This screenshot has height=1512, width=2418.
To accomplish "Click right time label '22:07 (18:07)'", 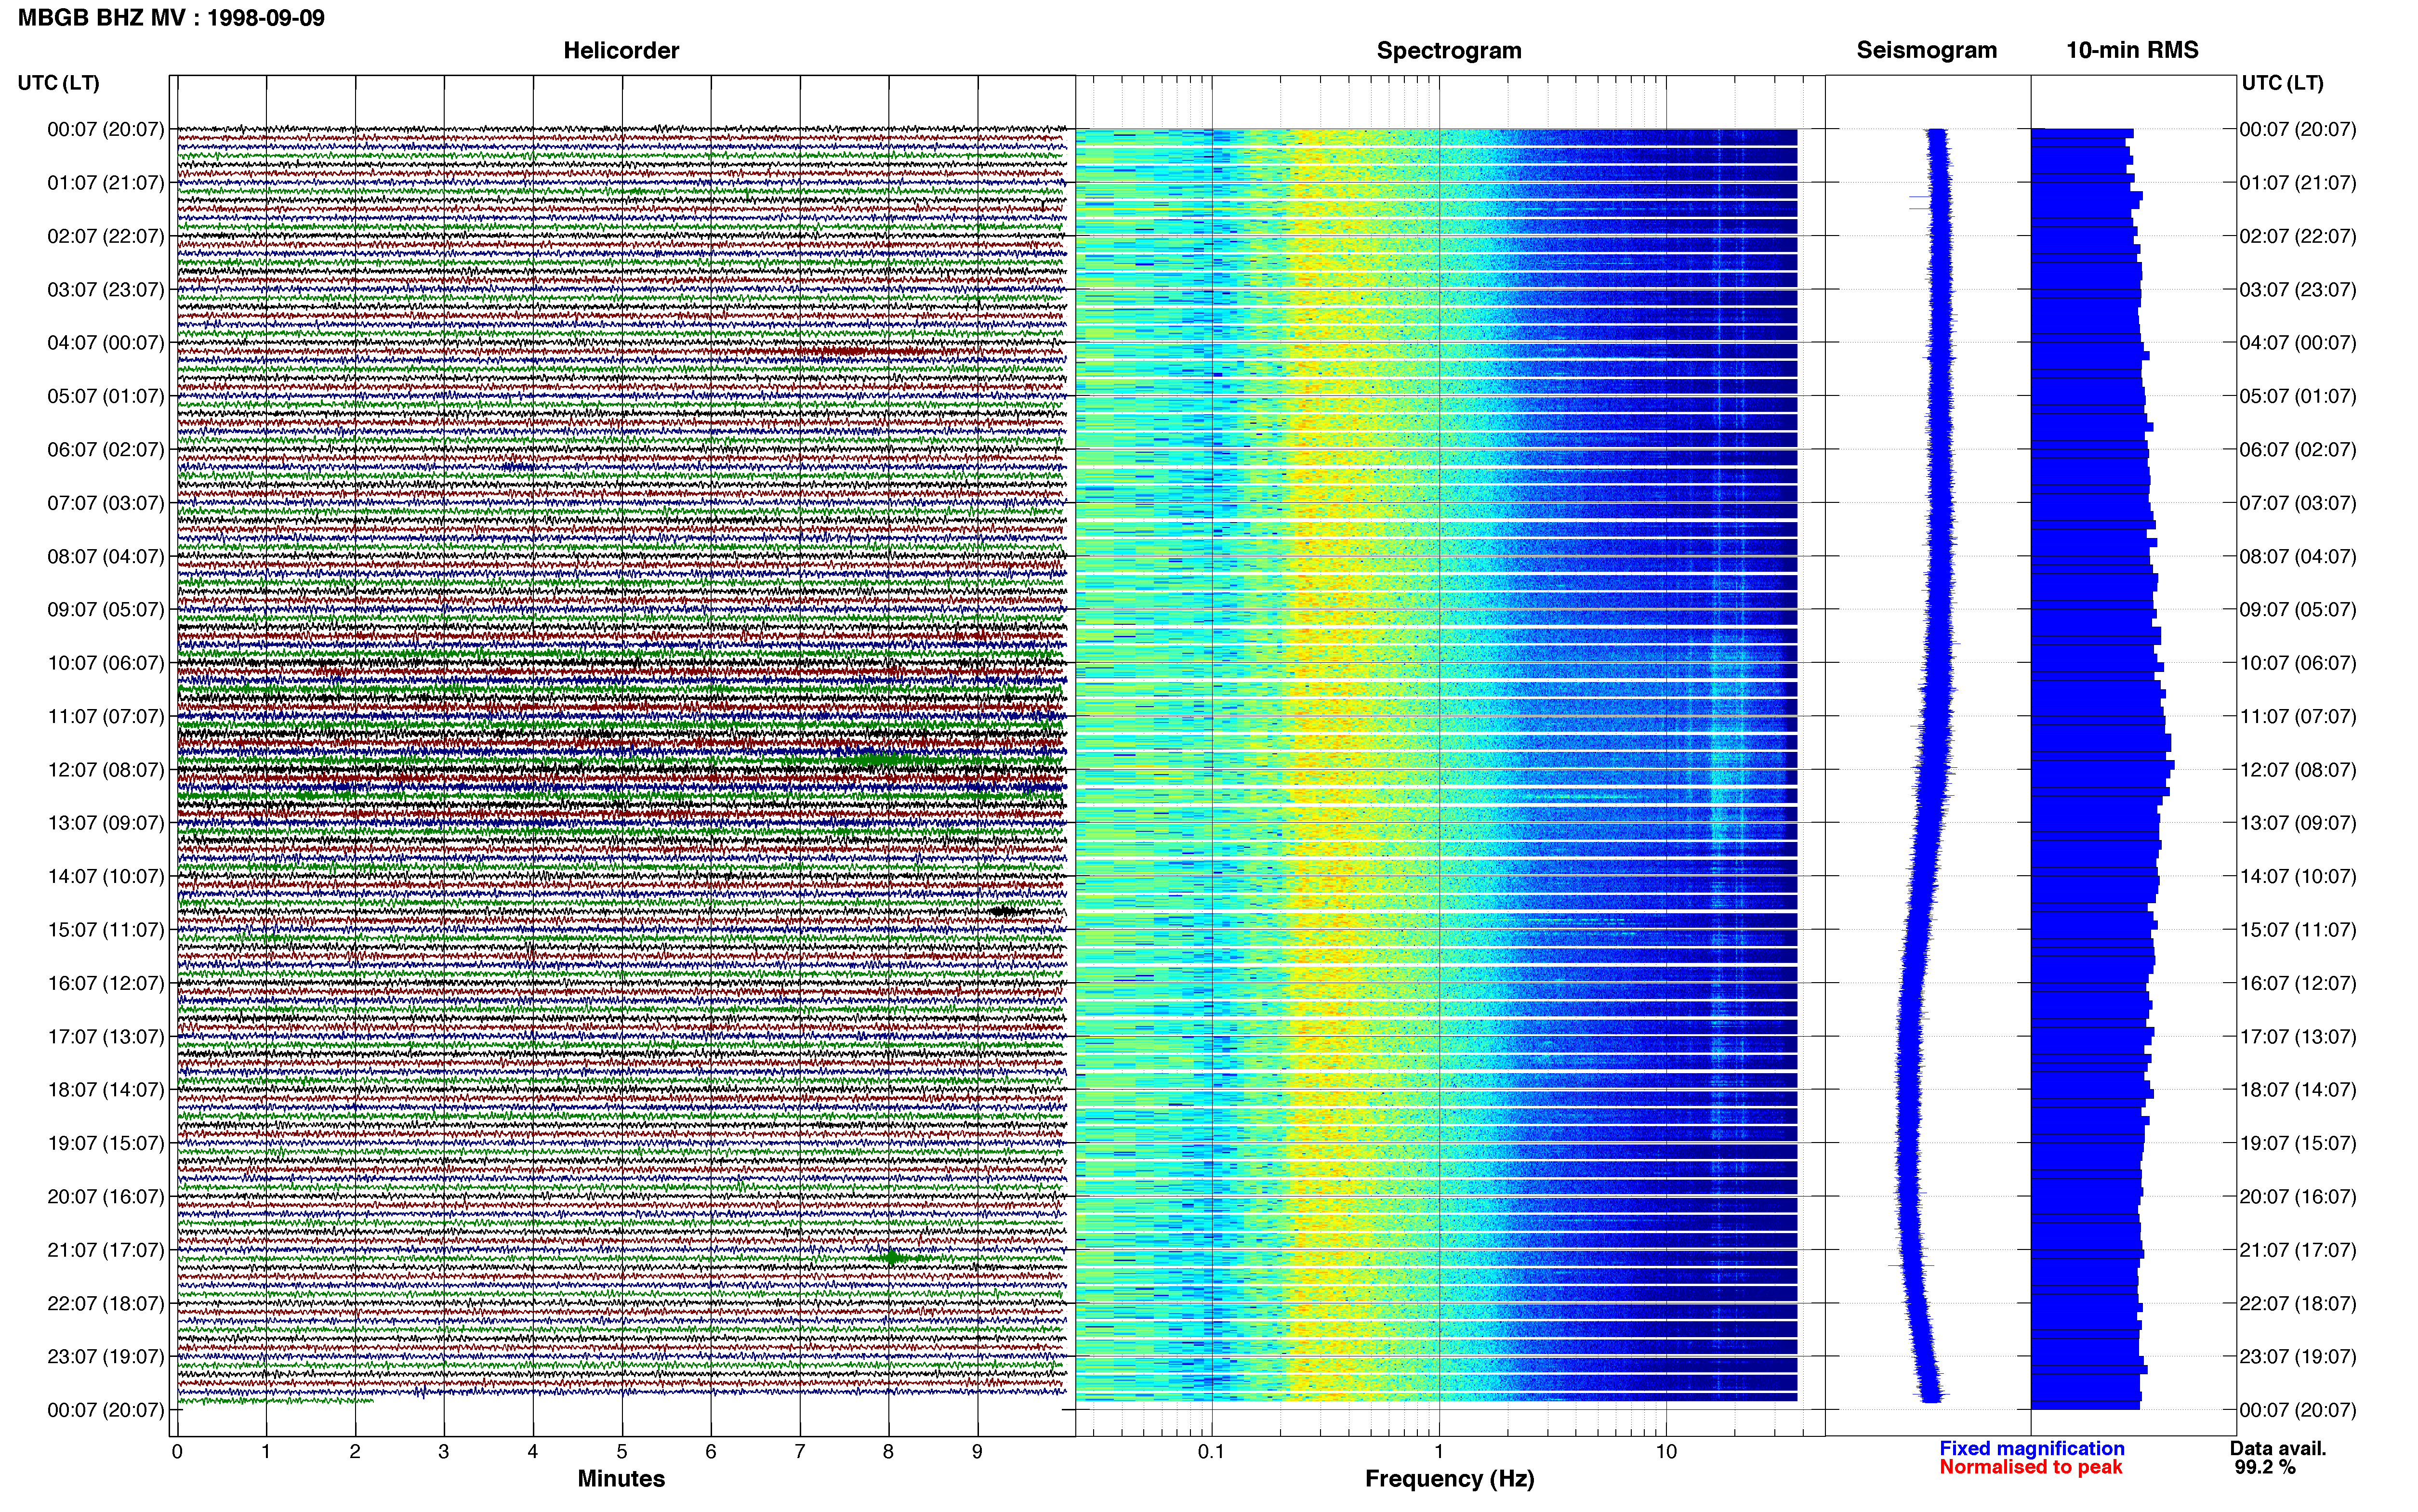I will (2298, 1303).
